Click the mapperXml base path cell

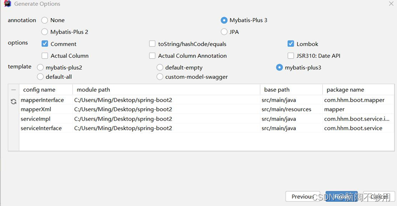point(286,109)
